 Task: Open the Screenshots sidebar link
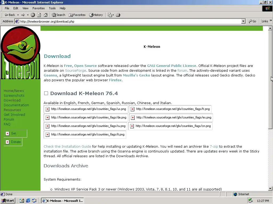click(14, 95)
